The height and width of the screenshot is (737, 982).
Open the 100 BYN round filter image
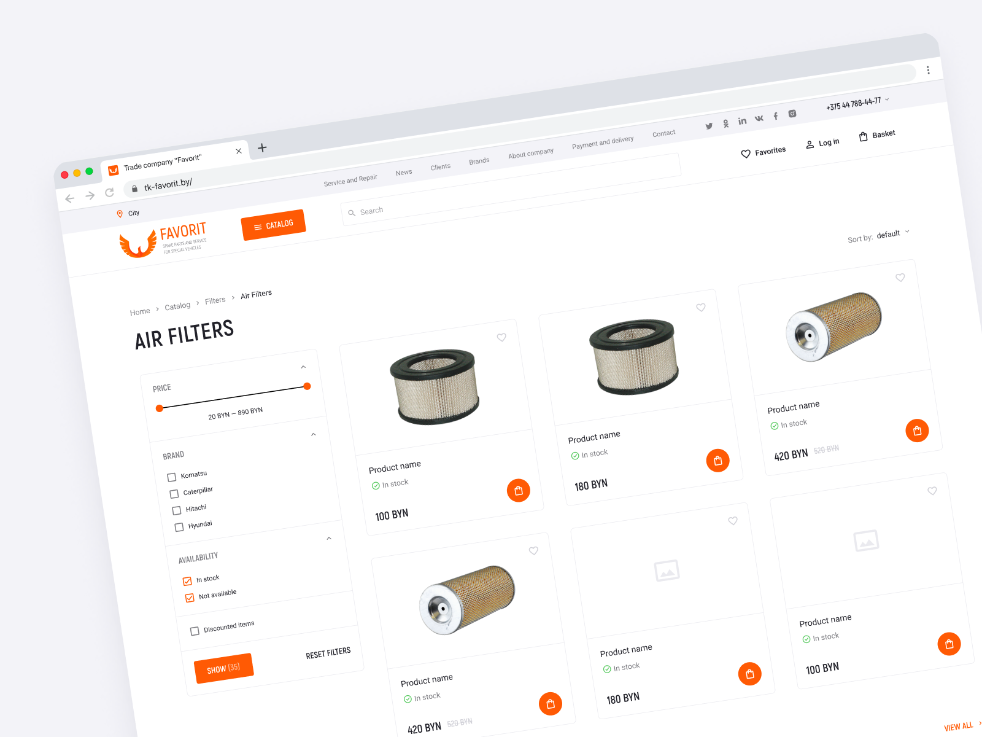[435, 387]
